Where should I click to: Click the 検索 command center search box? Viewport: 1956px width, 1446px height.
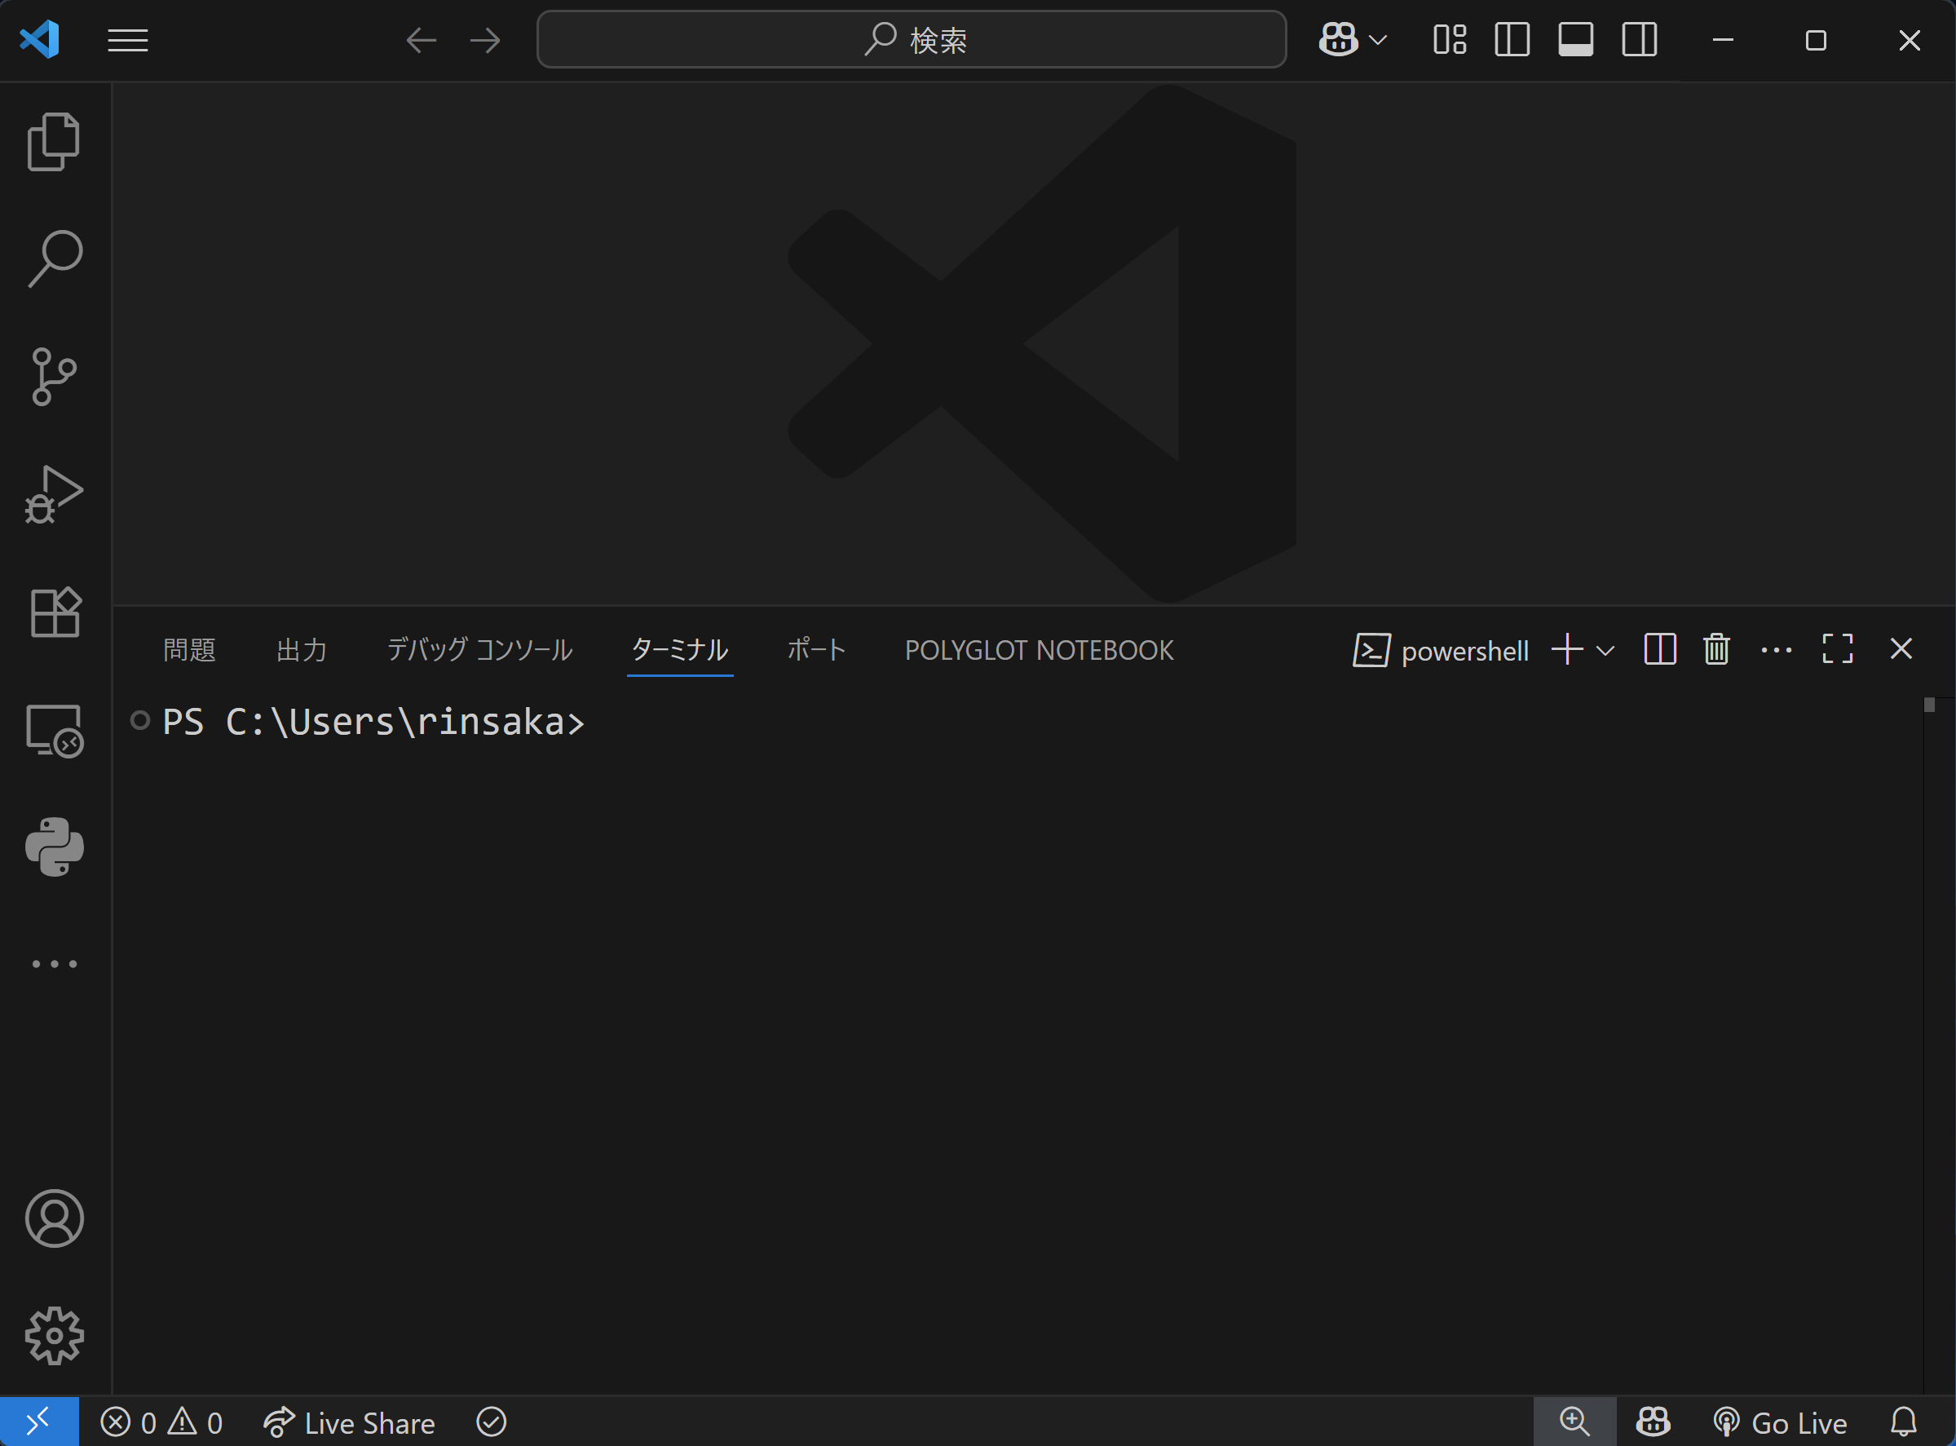click(911, 39)
